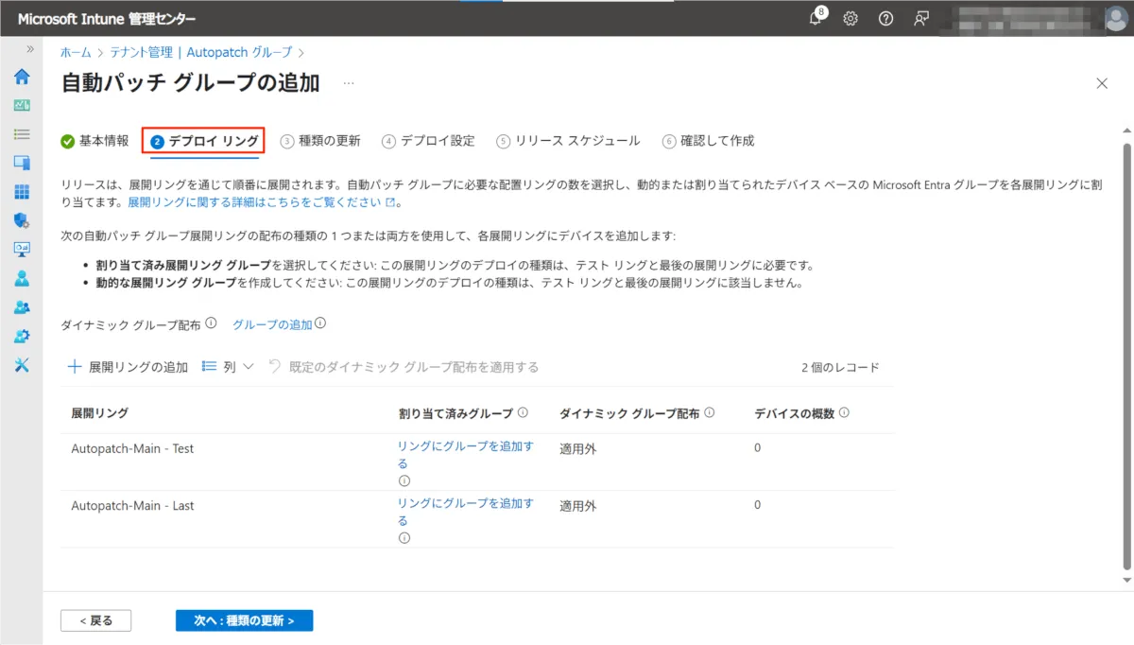The width and height of the screenshot is (1134, 645).
Task: Click the help question mark icon
Action: (885, 19)
